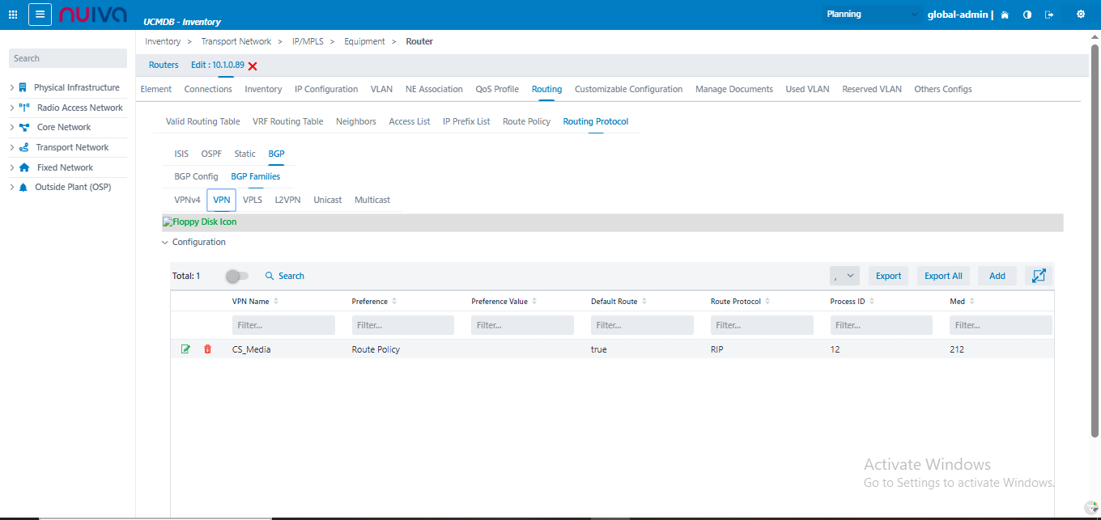This screenshot has height=520, width=1101.
Task: Toggle the switch next to Total: 1
Action: pyautogui.click(x=237, y=276)
